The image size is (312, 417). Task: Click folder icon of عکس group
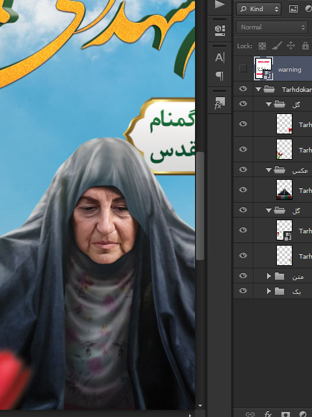click(279, 169)
